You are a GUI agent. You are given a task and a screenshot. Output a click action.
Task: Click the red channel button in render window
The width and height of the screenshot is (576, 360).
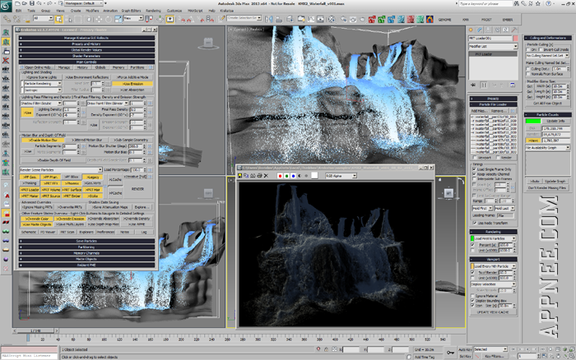click(x=280, y=176)
